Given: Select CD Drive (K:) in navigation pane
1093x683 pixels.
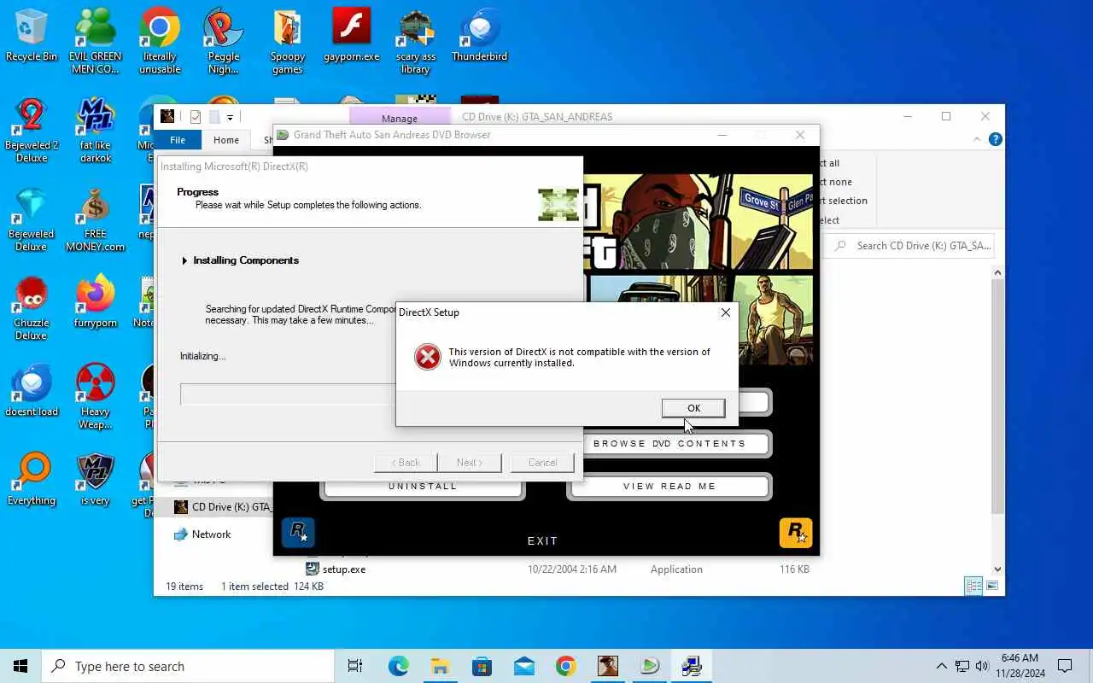Looking at the screenshot, I should click(x=222, y=507).
